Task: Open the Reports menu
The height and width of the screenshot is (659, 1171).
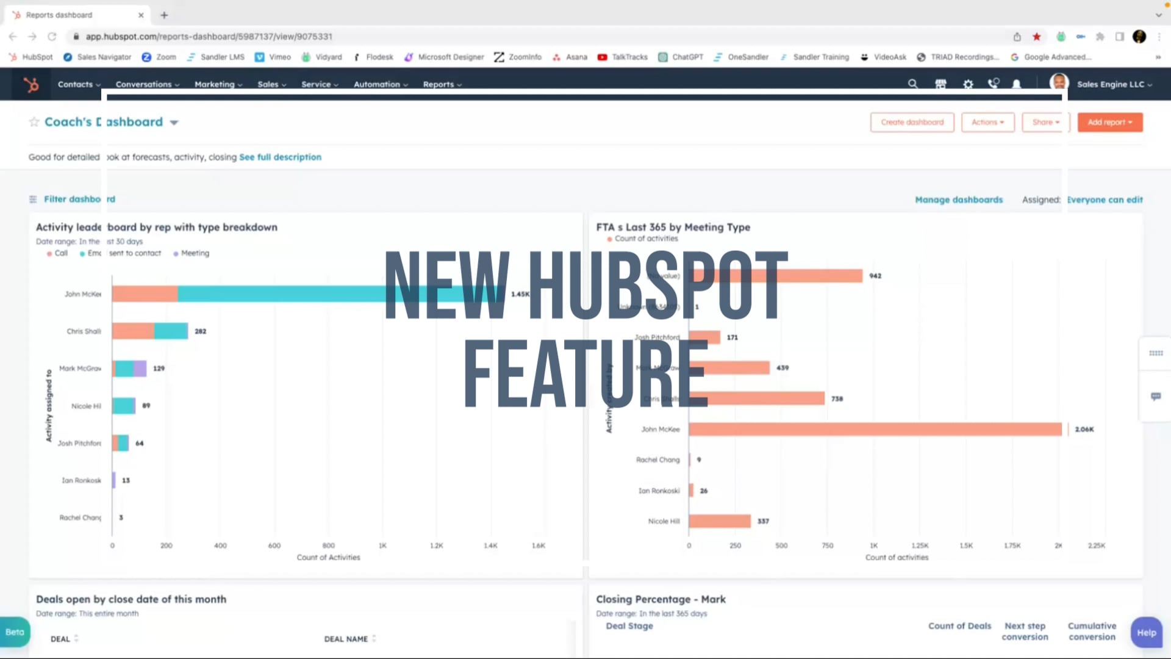Action: 442,84
